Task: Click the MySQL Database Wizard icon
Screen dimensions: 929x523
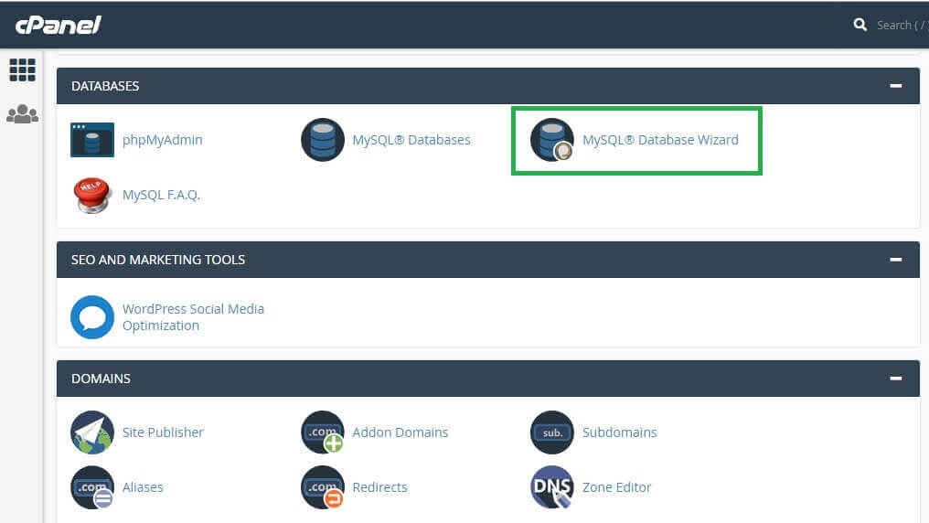Action: [x=552, y=140]
